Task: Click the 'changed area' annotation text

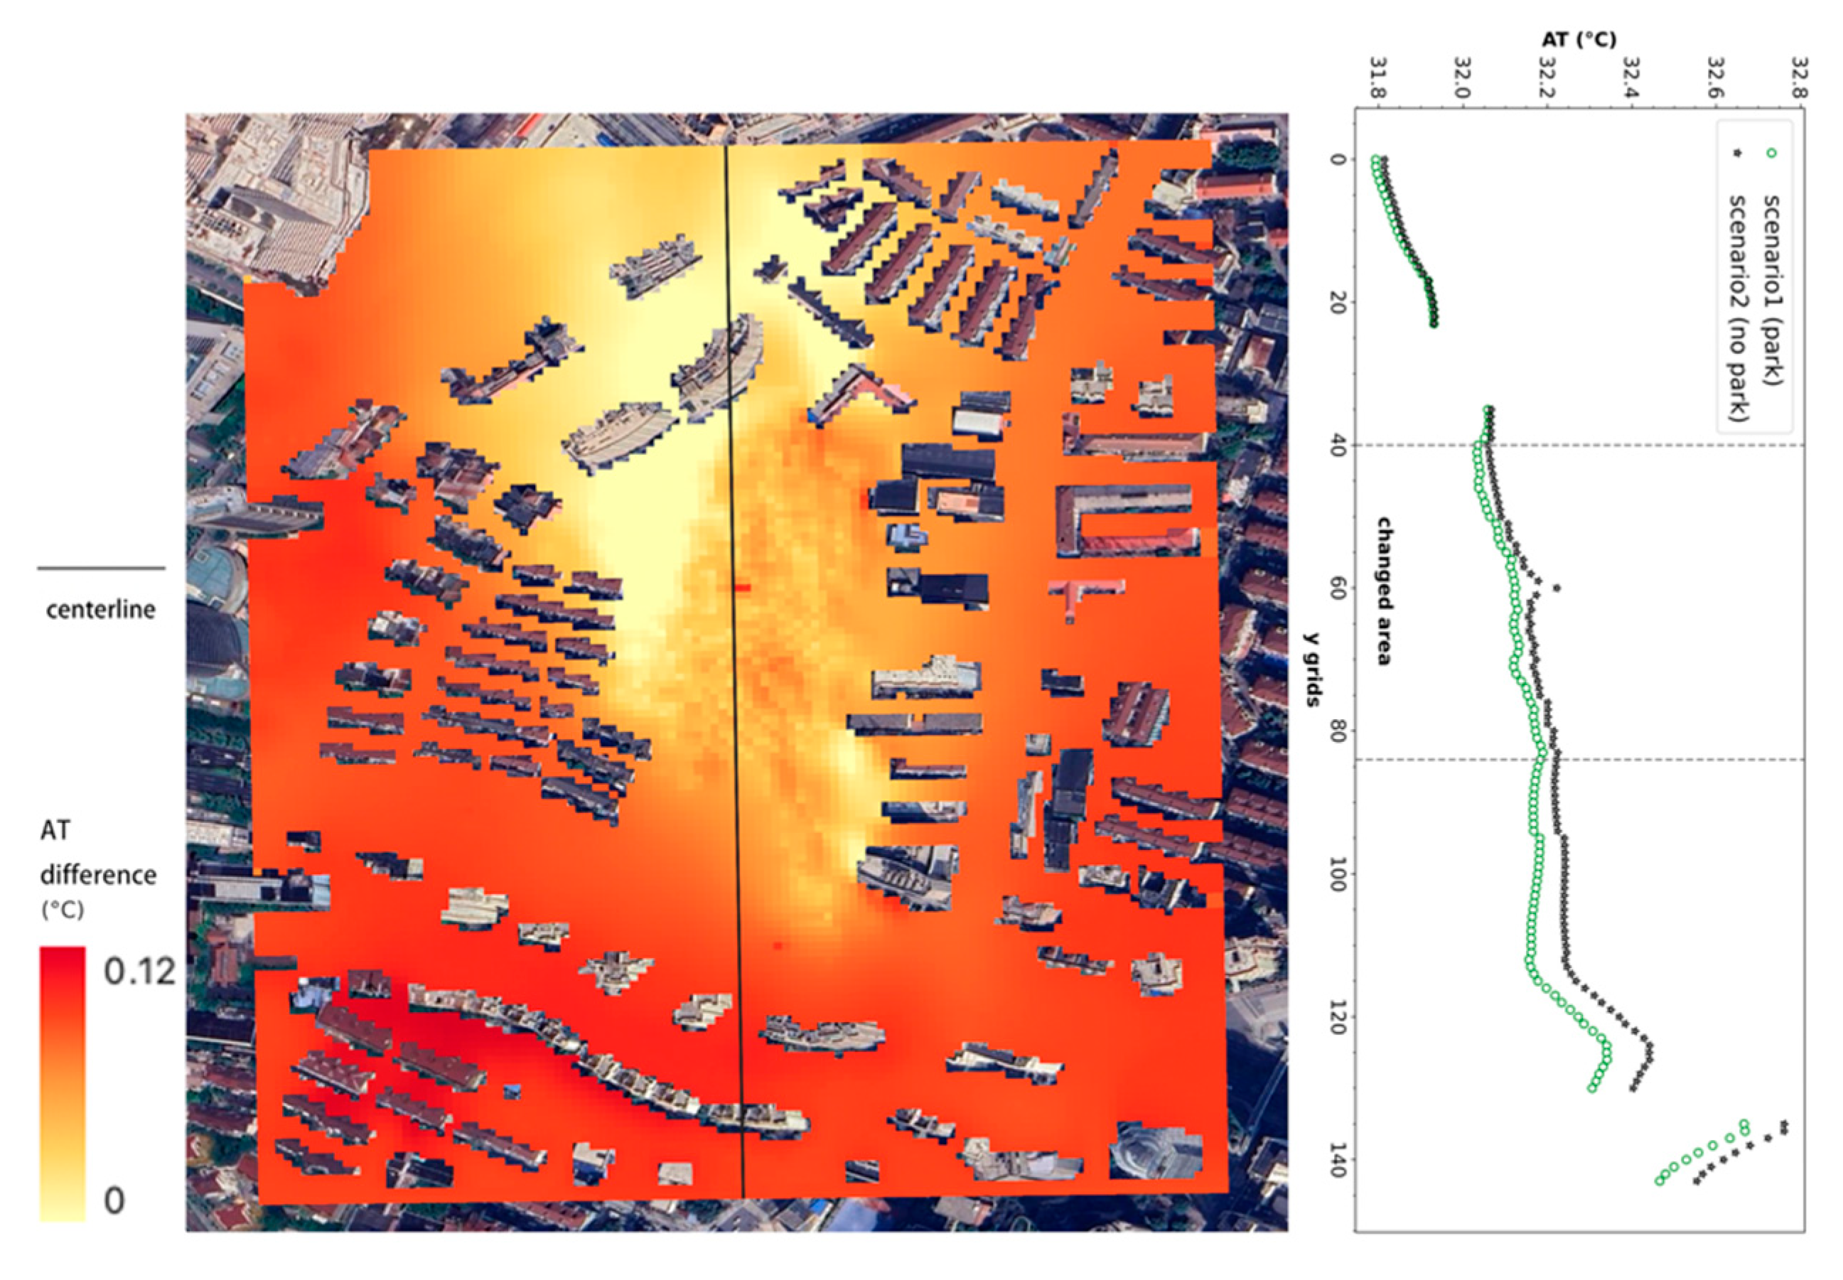Action: point(1385,591)
